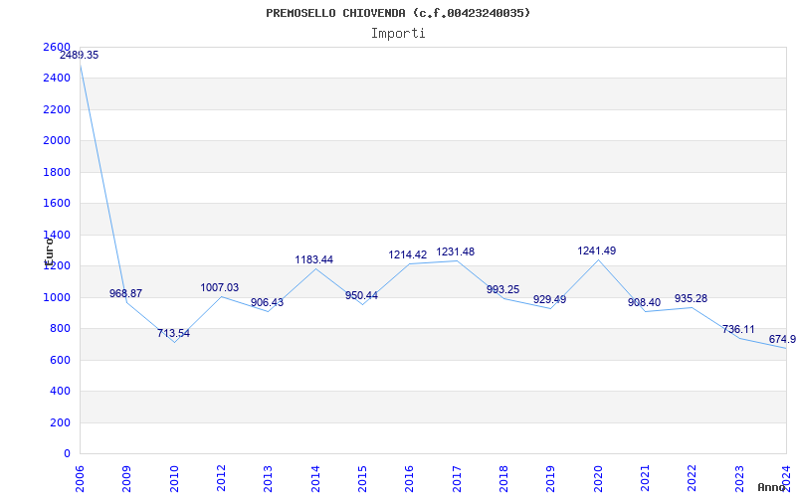Click the x-axis year 2015
796x497 pixels.
[x=362, y=479]
